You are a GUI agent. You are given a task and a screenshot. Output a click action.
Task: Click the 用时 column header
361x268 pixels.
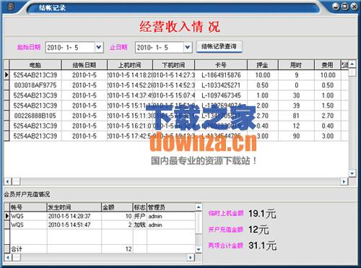296,65
